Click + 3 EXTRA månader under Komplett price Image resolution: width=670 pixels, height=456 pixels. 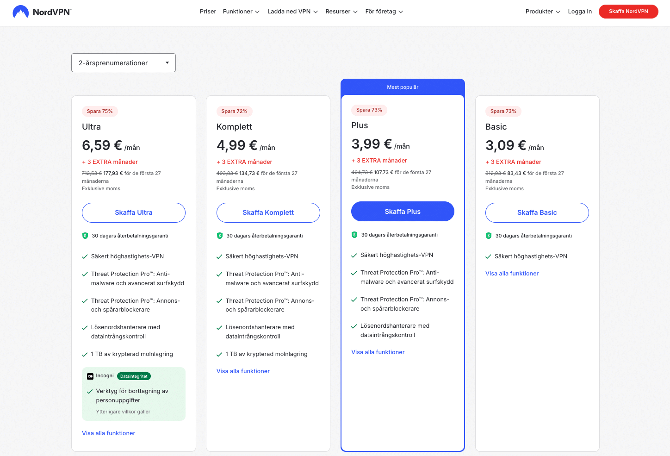click(x=244, y=162)
